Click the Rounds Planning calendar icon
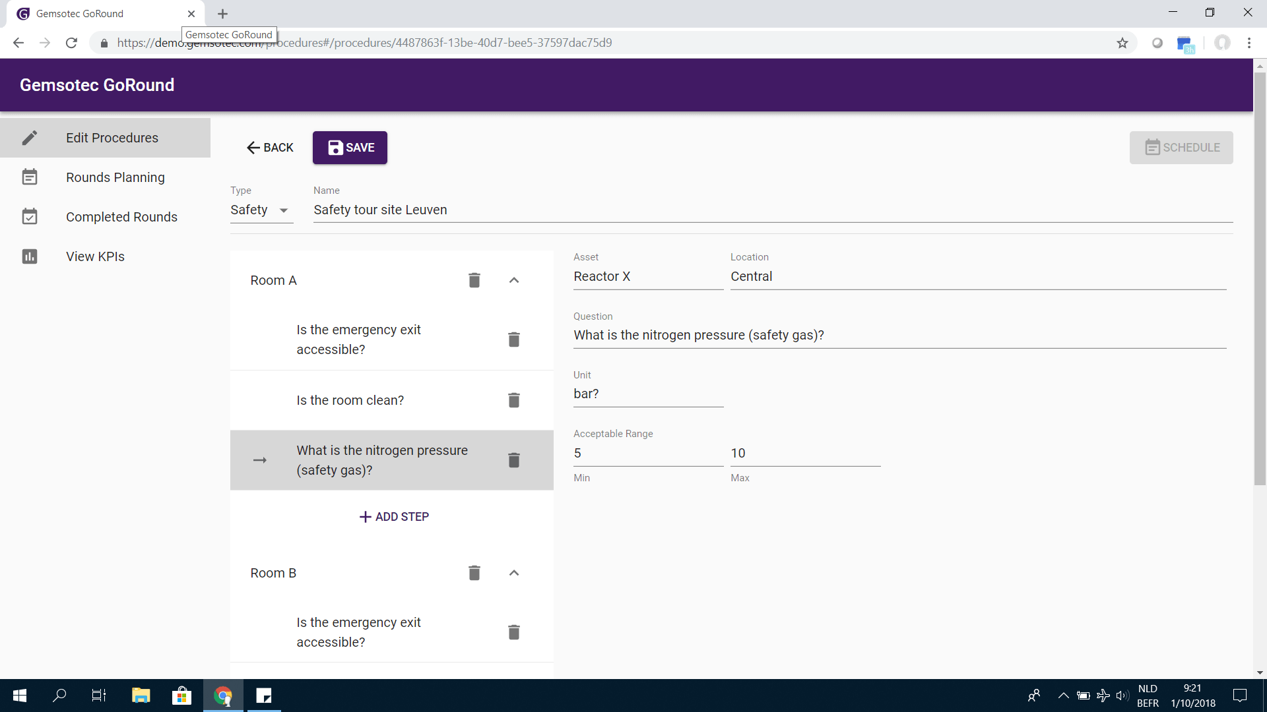This screenshot has height=712, width=1267. 30,177
